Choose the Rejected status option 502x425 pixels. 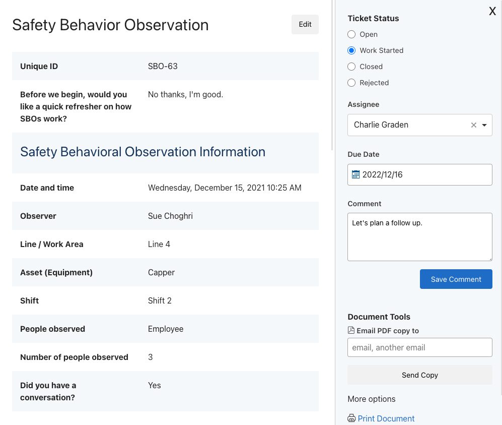point(351,83)
